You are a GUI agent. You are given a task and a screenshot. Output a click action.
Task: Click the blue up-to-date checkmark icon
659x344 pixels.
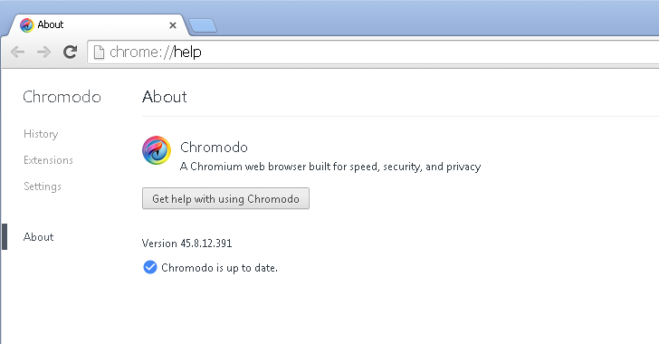click(x=150, y=267)
